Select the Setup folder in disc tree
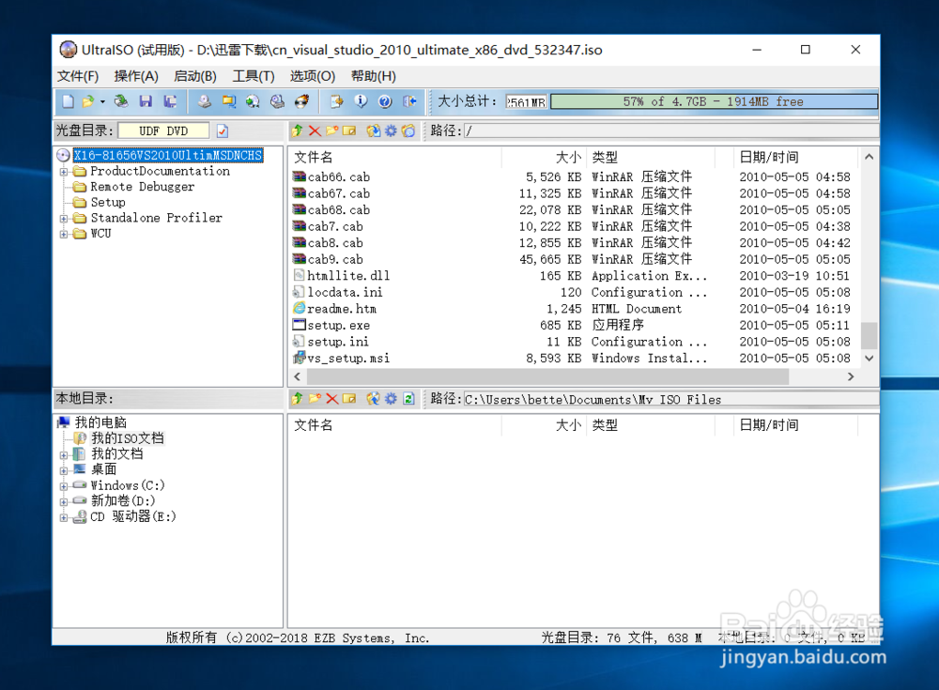This screenshot has height=690, width=939. point(108,203)
